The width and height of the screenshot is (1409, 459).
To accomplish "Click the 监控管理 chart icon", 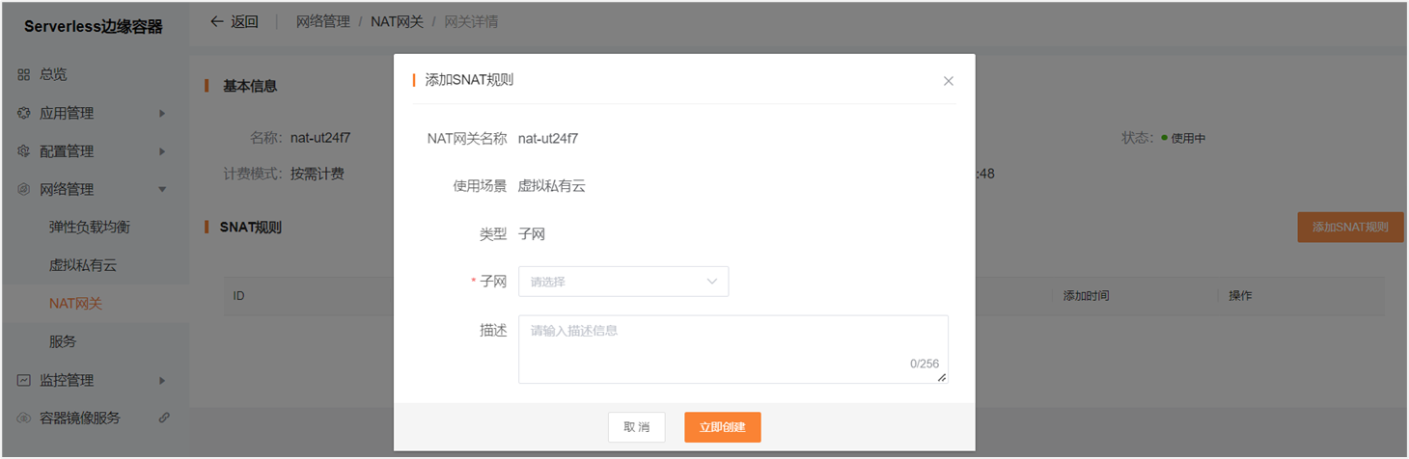I will click(24, 380).
